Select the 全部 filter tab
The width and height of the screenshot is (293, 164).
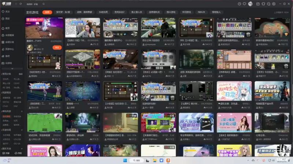(47, 12)
